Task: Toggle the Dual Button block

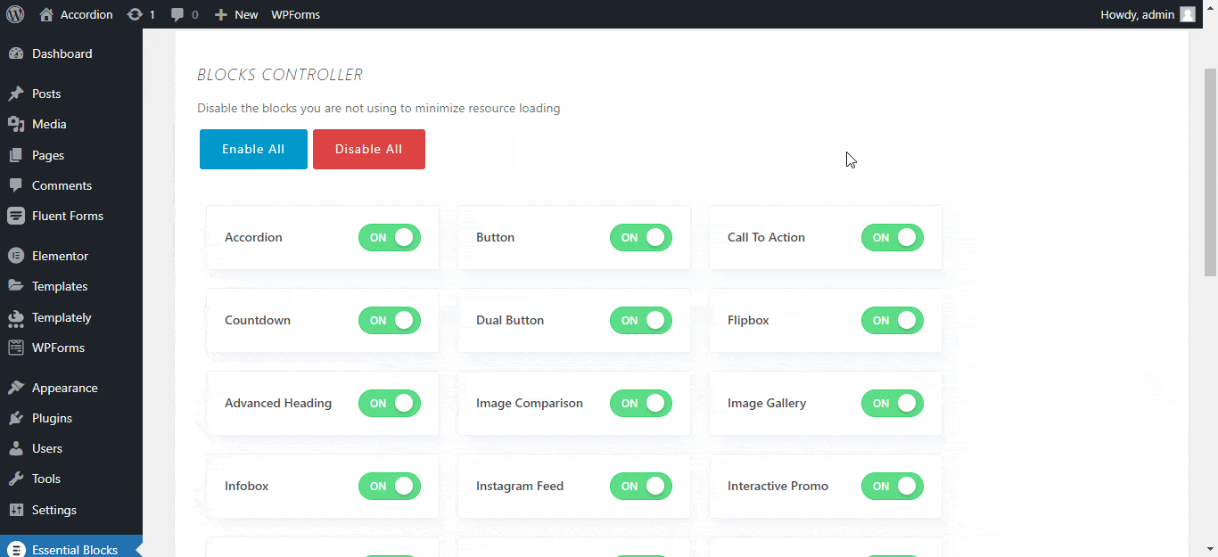Action: [x=641, y=320]
